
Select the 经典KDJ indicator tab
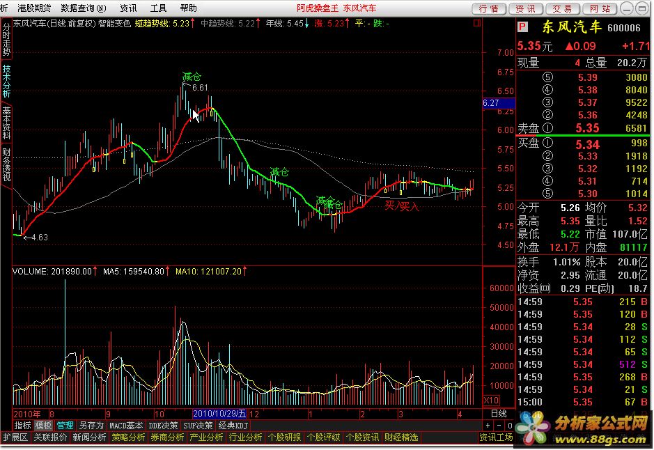[x=233, y=426]
